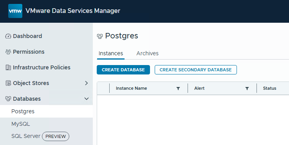This screenshot has height=145, width=289.
Task: Click the Object Stores storage icon
Action: (x=8, y=83)
